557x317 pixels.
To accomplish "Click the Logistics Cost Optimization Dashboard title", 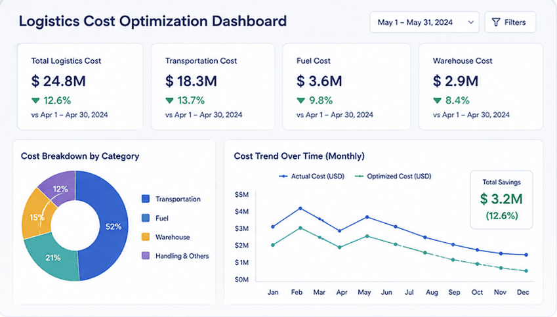I will (x=153, y=21).
